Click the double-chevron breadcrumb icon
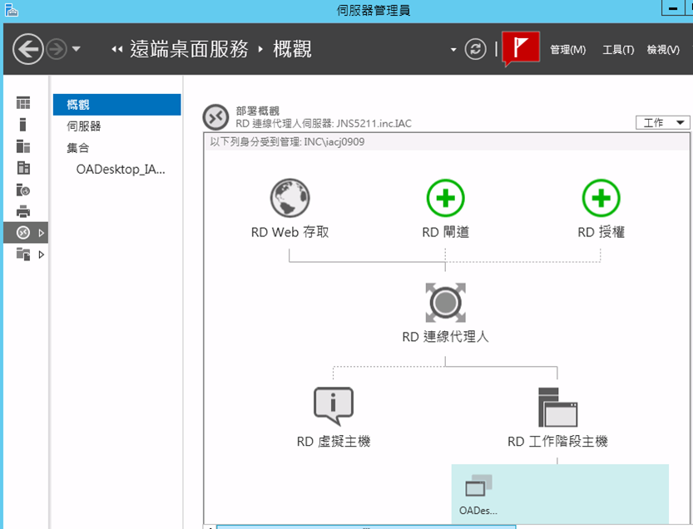Screen dimensions: 693x529 pyautogui.click(x=116, y=50)
